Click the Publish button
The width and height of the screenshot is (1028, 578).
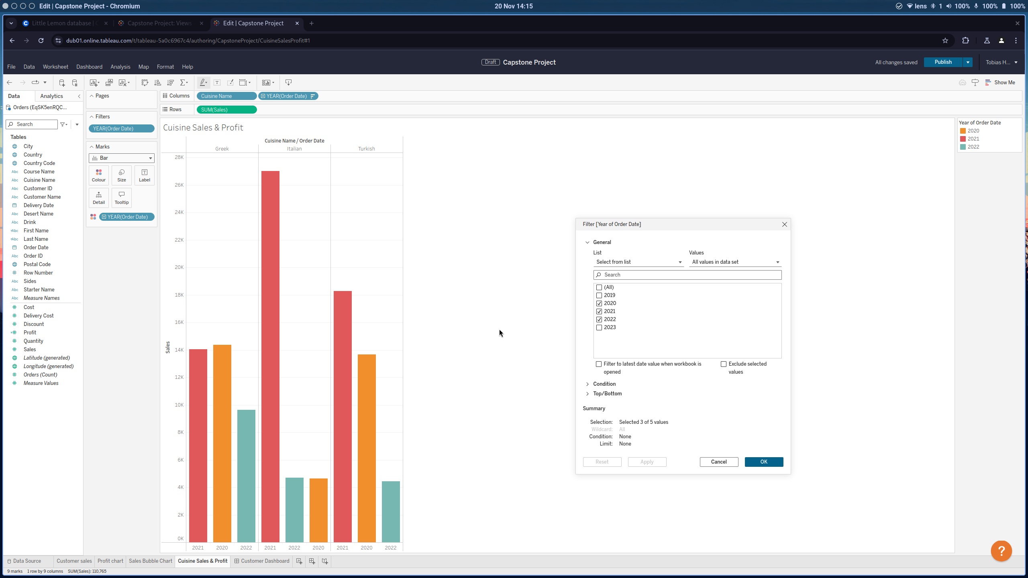[x=942, y=62]
